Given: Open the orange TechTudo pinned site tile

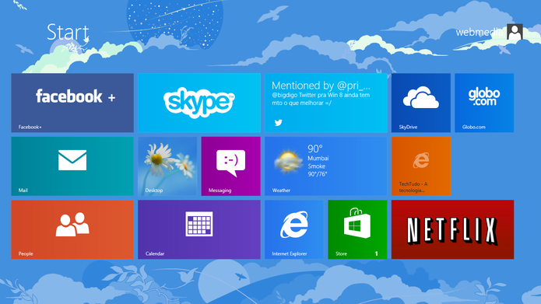Looking at the screenshot, I should 421,166.
